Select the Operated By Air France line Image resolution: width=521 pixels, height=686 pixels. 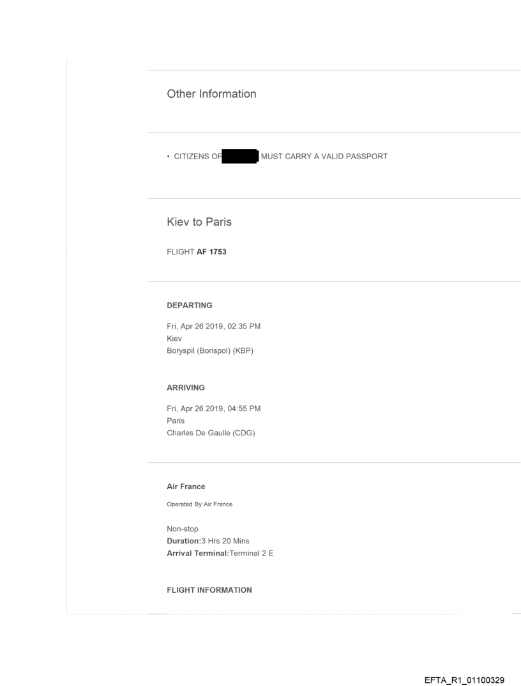pos(199,504)
